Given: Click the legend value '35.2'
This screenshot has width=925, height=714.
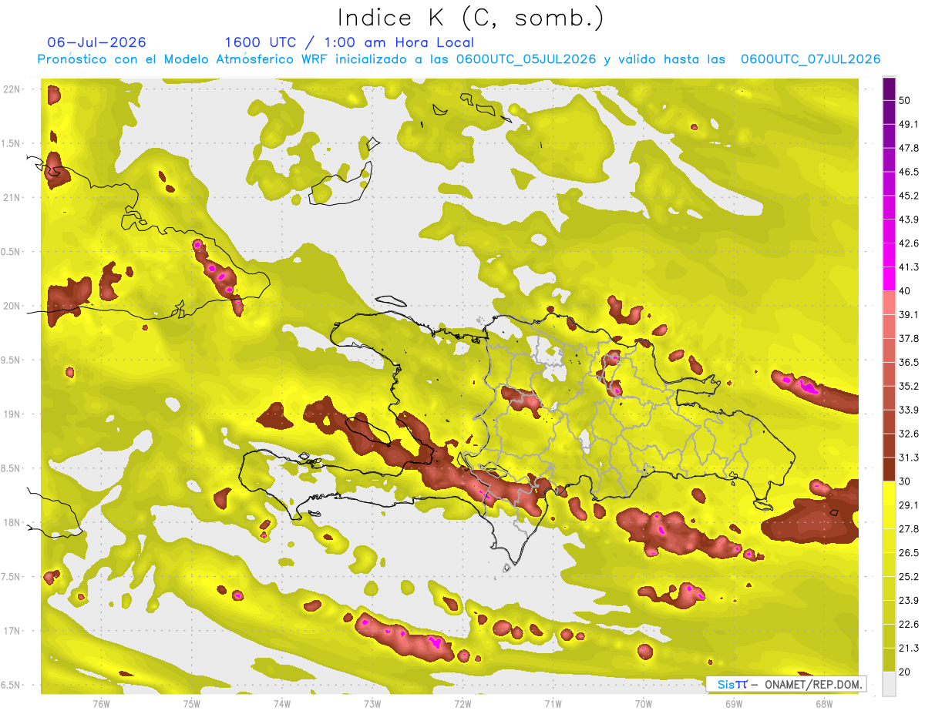Looking at the screenshot, I should (908, 386).
